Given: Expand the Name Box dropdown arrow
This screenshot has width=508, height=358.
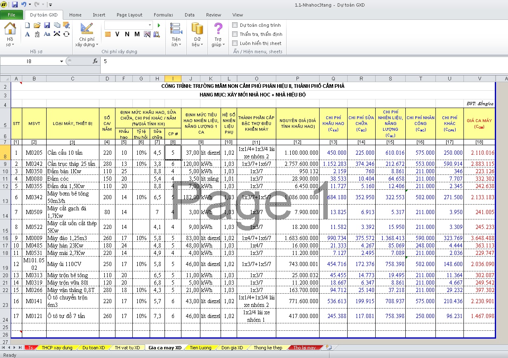Looking at the screenshot, I should coord(61,61).
